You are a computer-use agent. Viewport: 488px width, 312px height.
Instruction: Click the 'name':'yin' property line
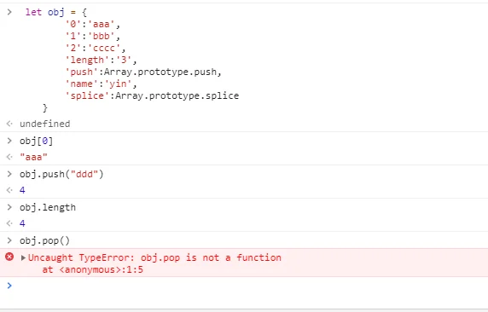[101, 84]
